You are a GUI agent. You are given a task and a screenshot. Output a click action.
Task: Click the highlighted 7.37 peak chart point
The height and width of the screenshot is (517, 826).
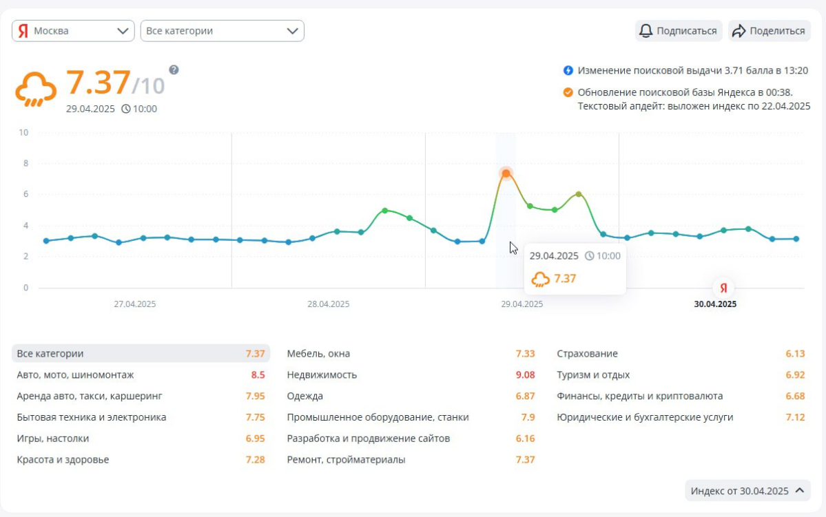(x=506, y=173)
